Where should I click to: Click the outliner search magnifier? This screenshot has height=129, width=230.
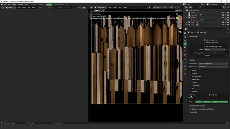point(200,7)
